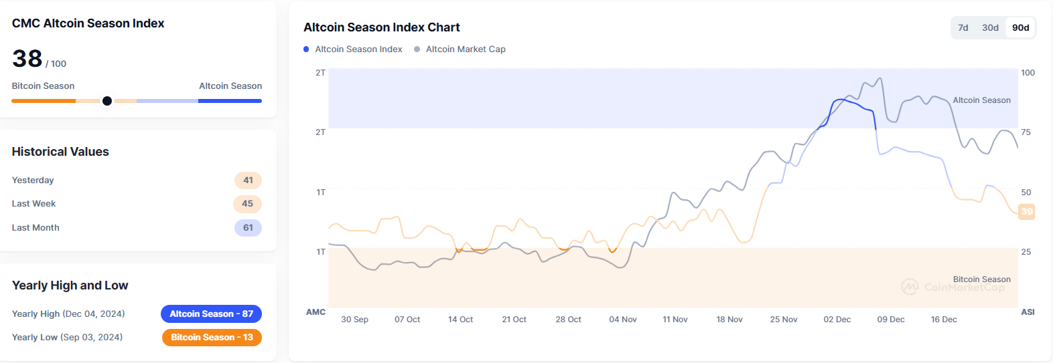The height and width of the screenshot is (363, 1053).
Task: Click the gray Altcoin Market Cap legend dot
Action: tap(417, 49)
